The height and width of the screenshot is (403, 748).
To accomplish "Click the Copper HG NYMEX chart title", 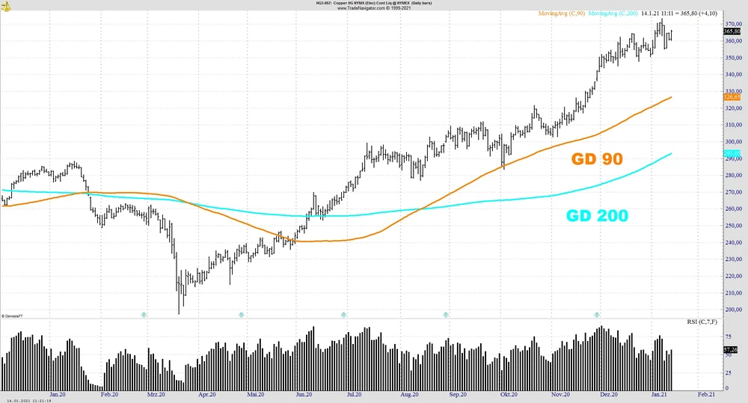I will point(373,3).
